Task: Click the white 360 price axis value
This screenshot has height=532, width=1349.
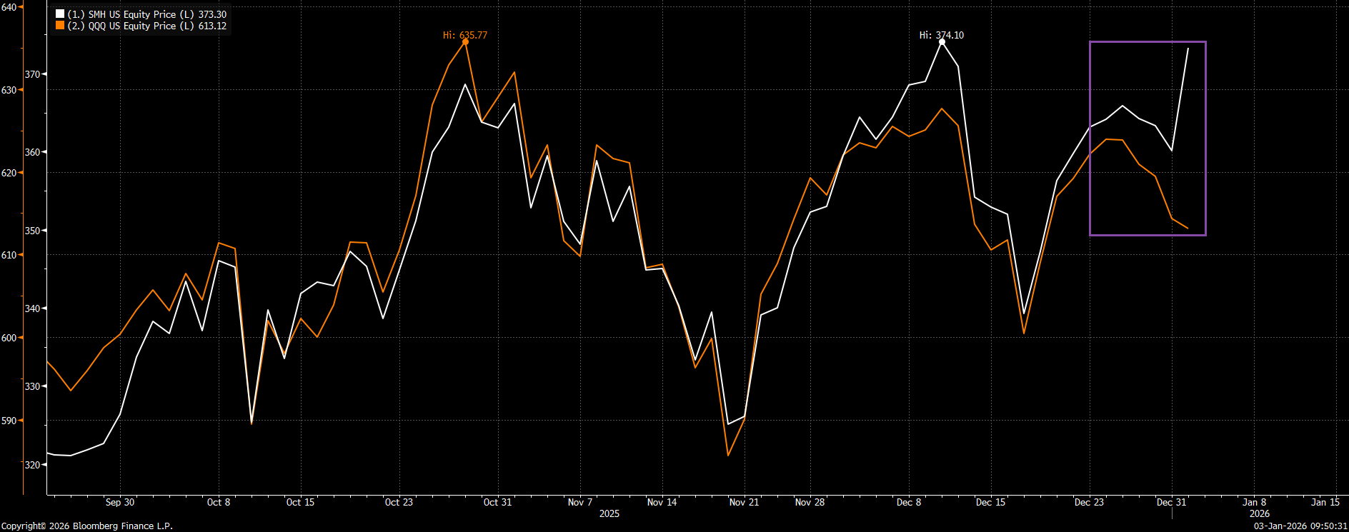Action: (x=33, y=152)
